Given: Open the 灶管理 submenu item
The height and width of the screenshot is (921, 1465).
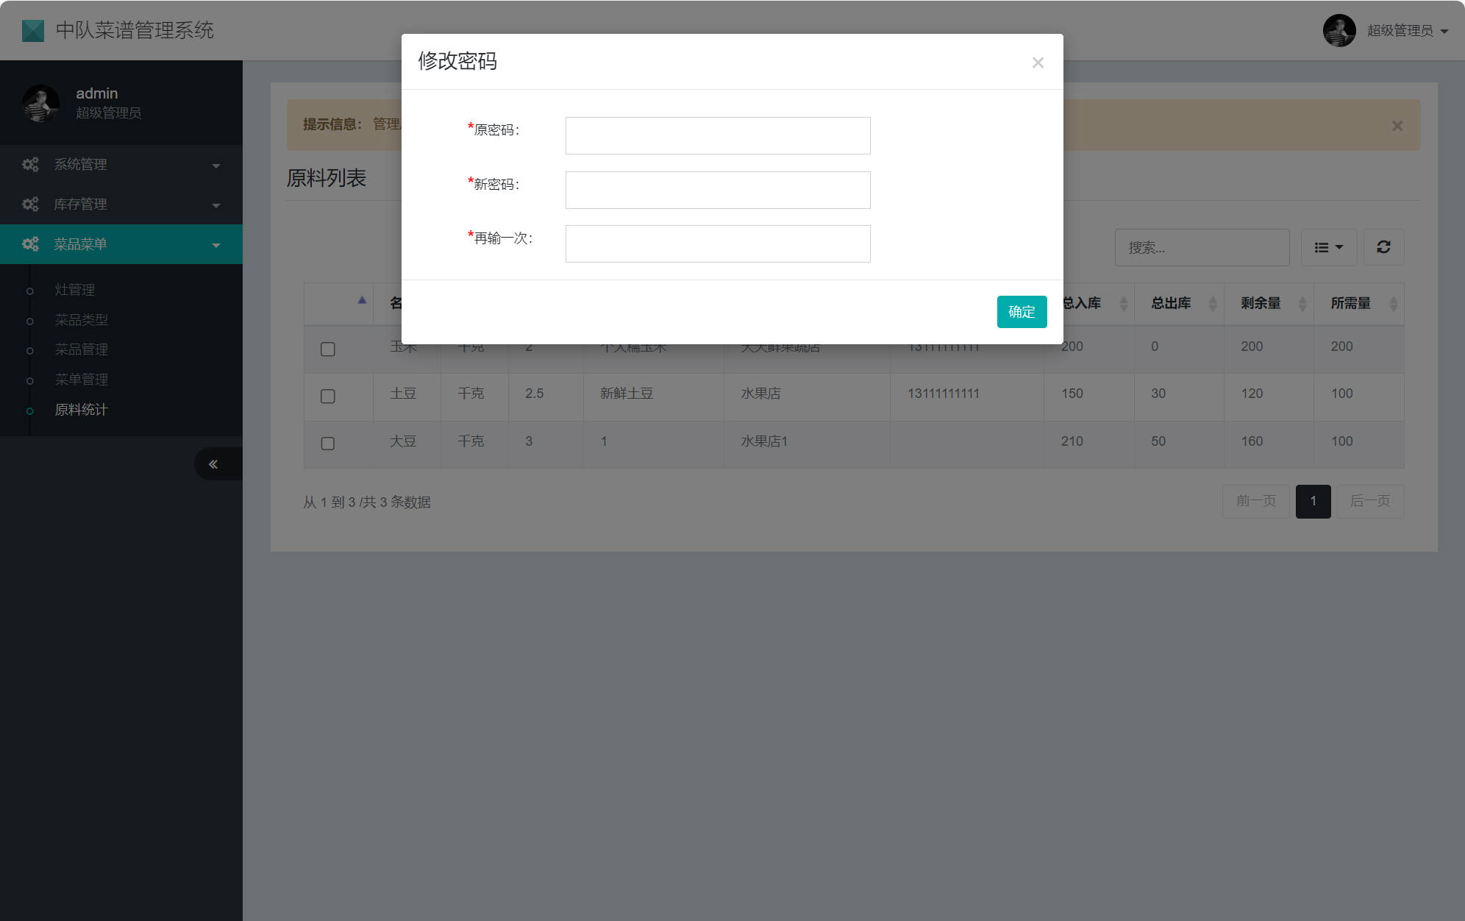Looking at the screenshot, I should coord(74,289).
